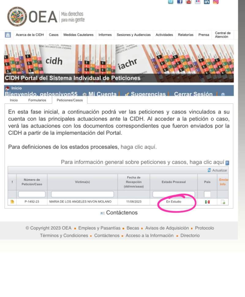
Task: Select reception date 11/08/2023 cell
Action: point(134,202)
